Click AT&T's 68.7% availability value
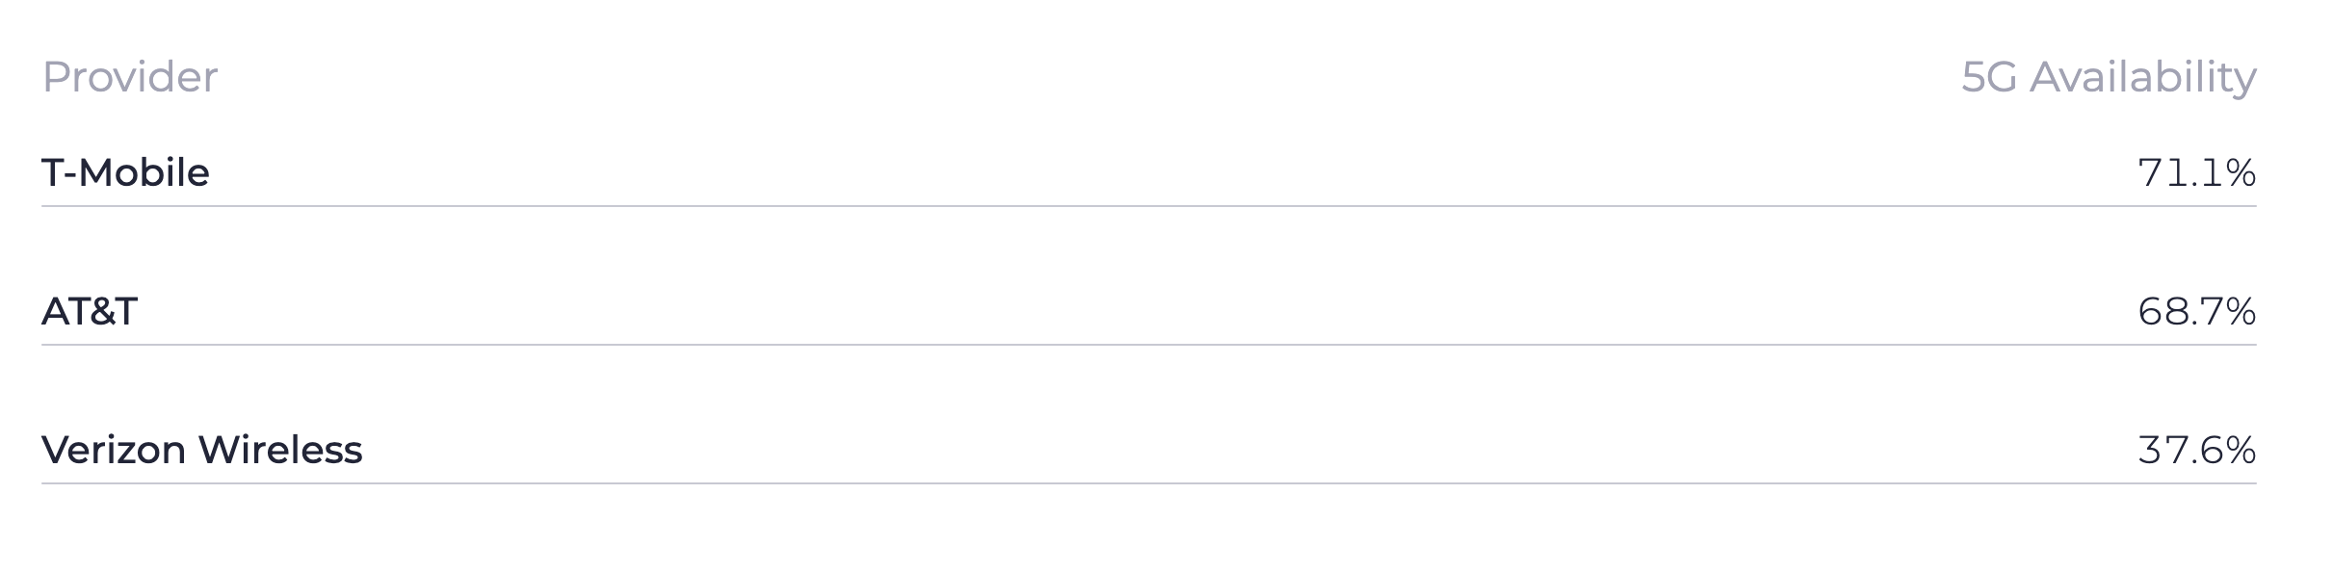The width and height of the screenshot is (2333, 572). pos(2196,312)
